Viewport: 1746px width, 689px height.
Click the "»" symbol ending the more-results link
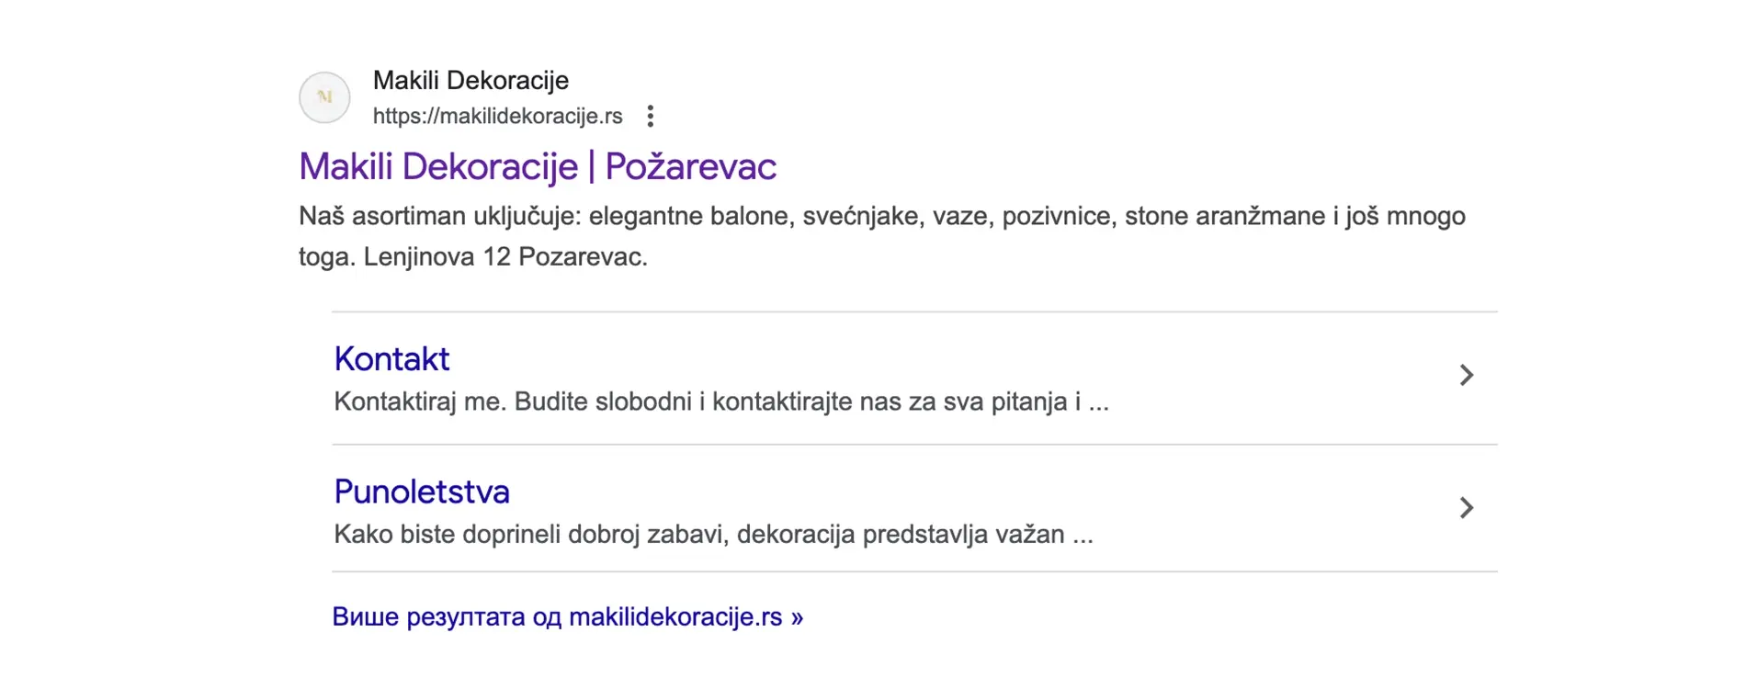[x=797, y=617]
